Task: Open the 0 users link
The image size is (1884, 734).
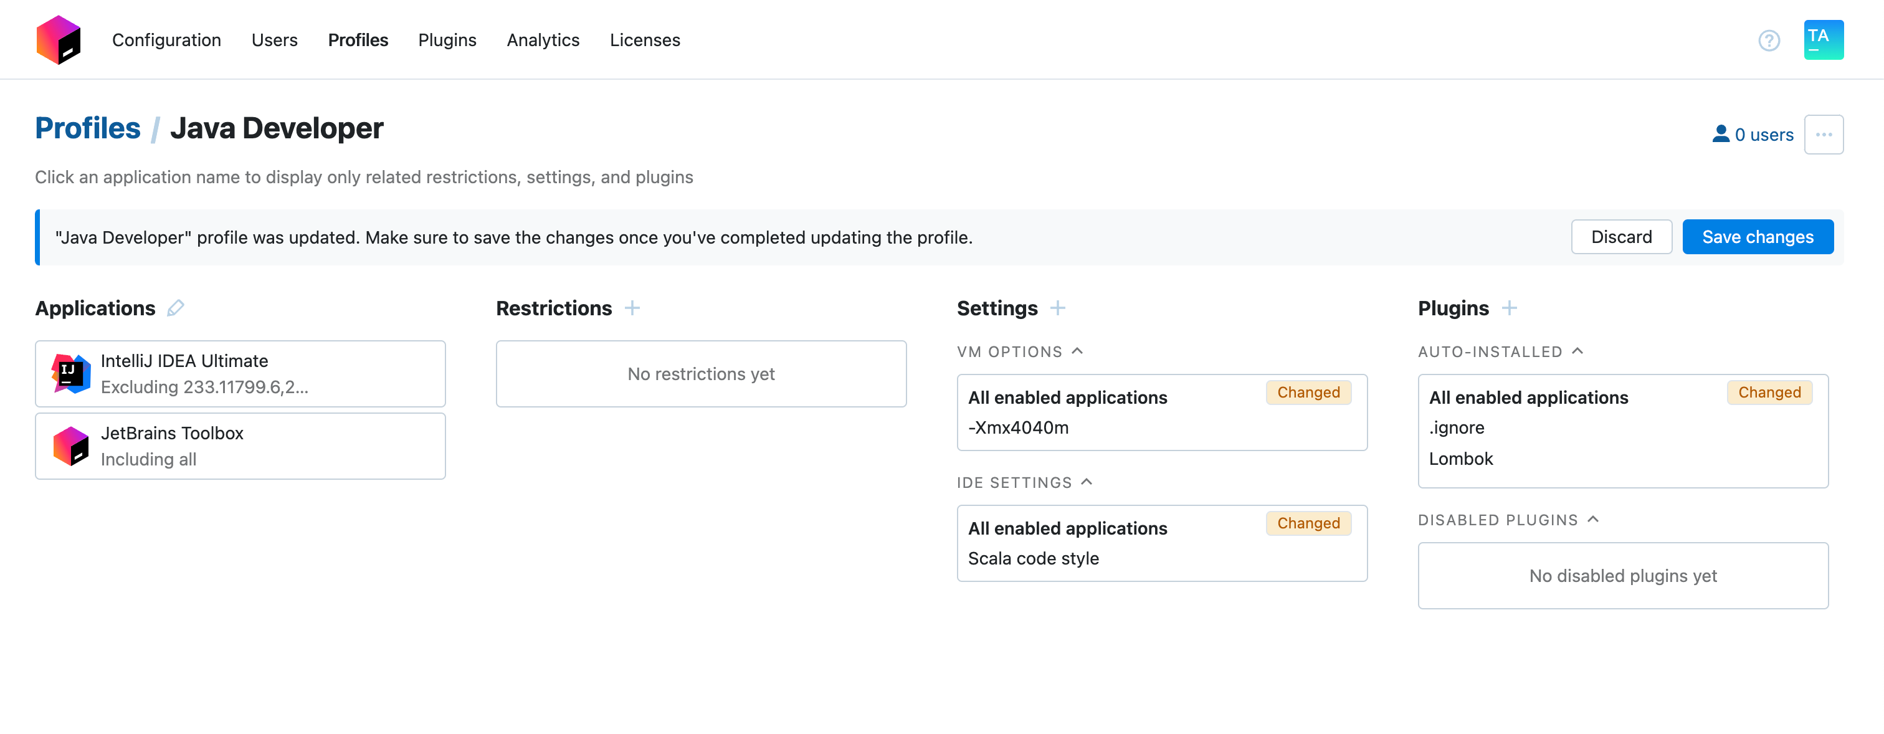Action: [1753, 135]
